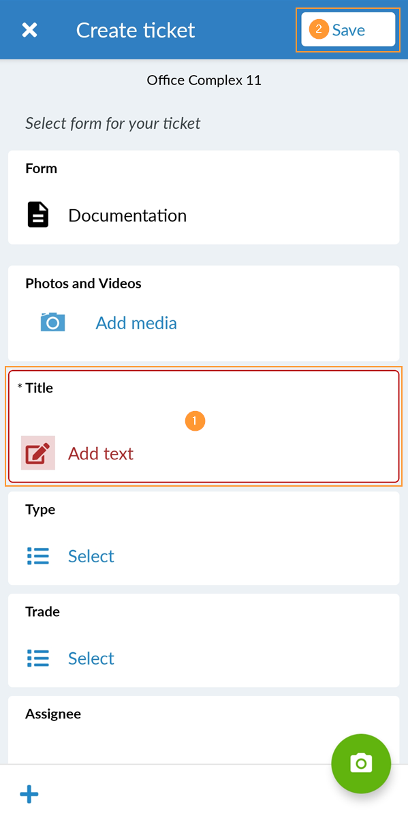Image resolution: width=408 pixels, height=822 pixels.
Task: Open the Type Select dropdown
Action: (x=91, y=556)
